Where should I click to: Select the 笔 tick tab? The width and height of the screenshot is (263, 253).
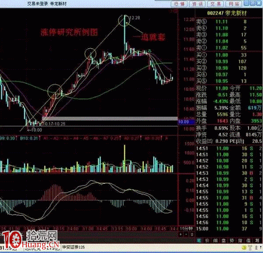(x=199, y=241)
